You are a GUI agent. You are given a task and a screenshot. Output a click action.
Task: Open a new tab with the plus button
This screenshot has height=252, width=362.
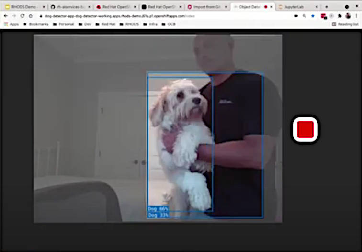(326, 7)
